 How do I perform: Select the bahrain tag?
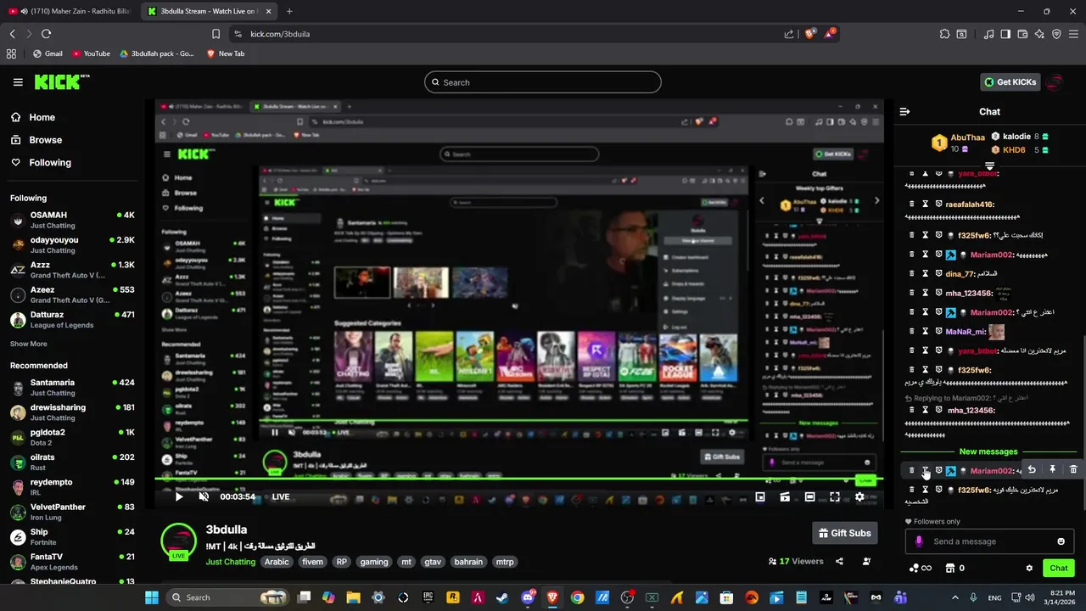tap(468, 562)
